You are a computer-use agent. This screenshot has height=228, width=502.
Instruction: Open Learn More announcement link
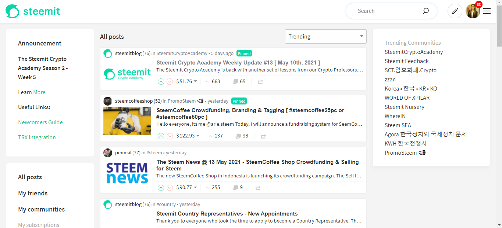coord(39,92)
